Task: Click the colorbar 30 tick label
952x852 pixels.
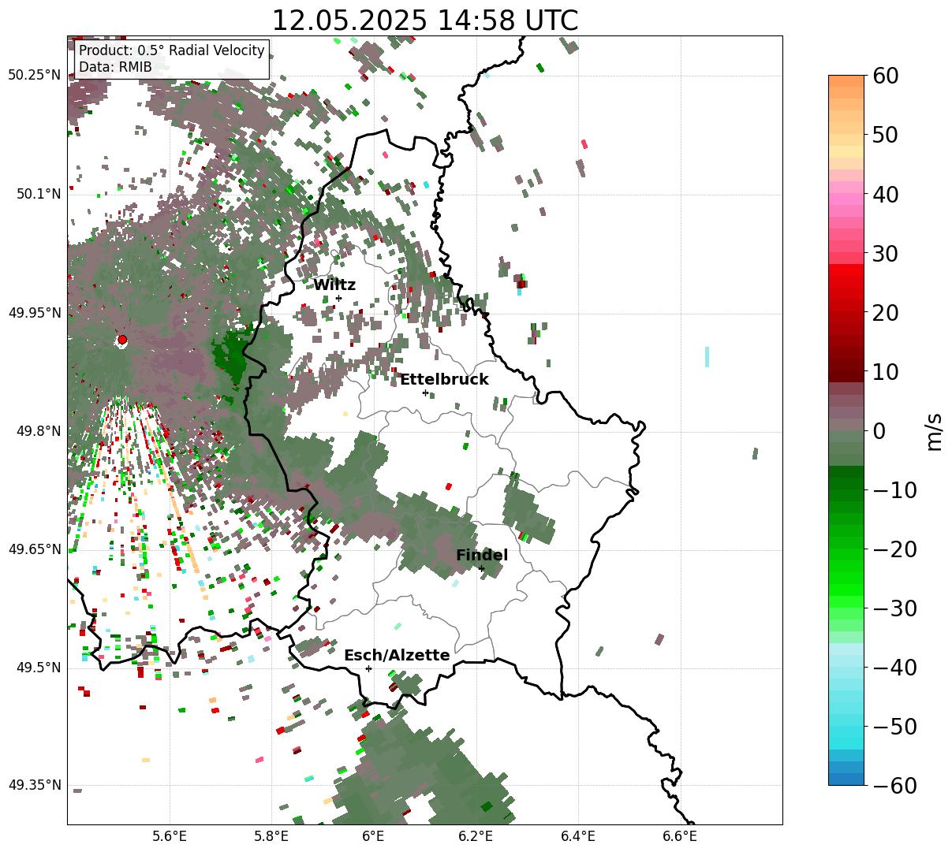Action: (x=887, y=254)
